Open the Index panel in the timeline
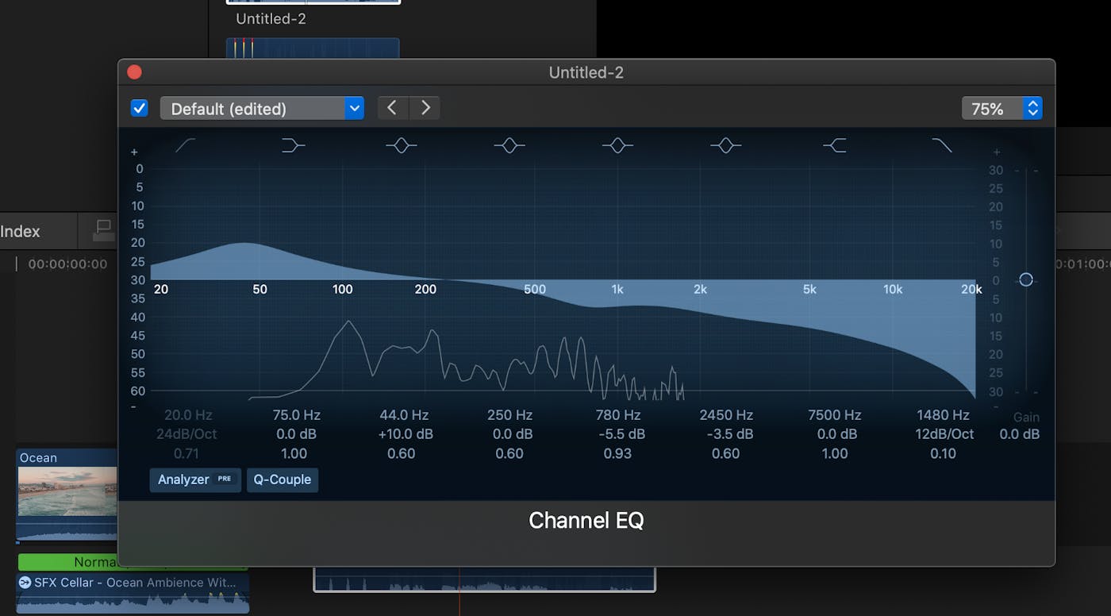 pos(20,232)
